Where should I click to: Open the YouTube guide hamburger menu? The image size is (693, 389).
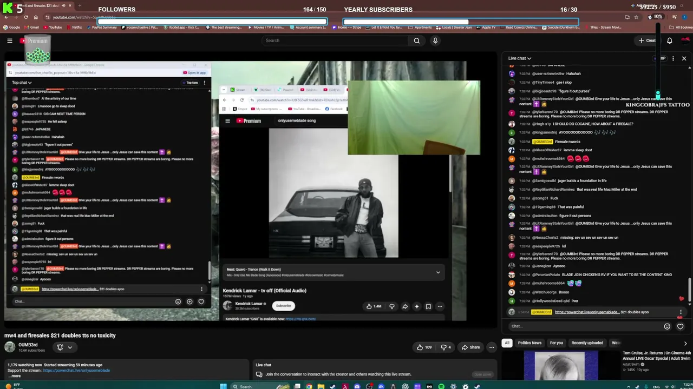click(x=10, y=41)
